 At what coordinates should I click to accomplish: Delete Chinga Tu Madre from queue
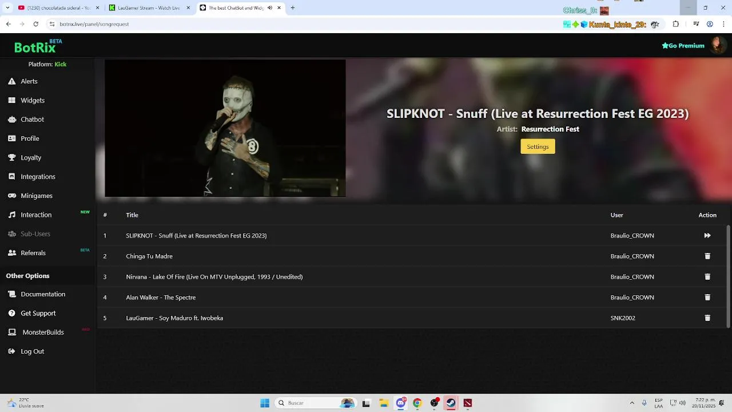pyautogui.click(x=707, y=256)
